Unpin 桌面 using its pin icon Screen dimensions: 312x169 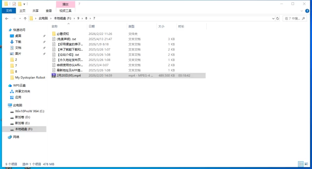pyautogui.click(x=44, y=36)
